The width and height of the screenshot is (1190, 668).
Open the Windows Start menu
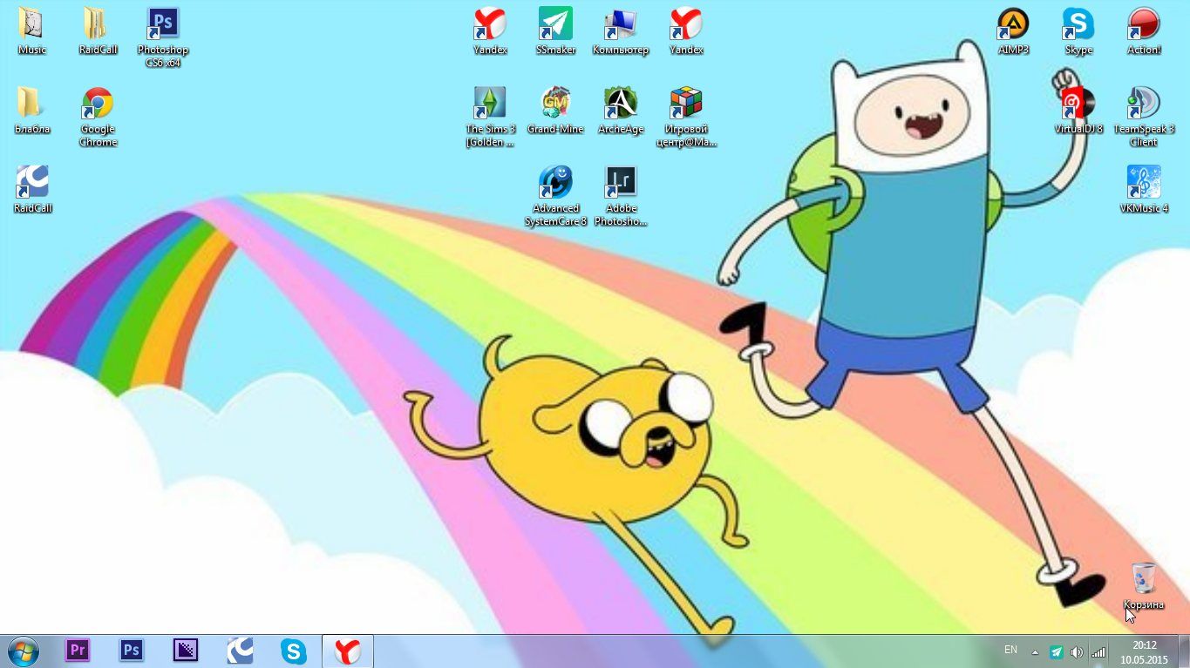[24, 651]
